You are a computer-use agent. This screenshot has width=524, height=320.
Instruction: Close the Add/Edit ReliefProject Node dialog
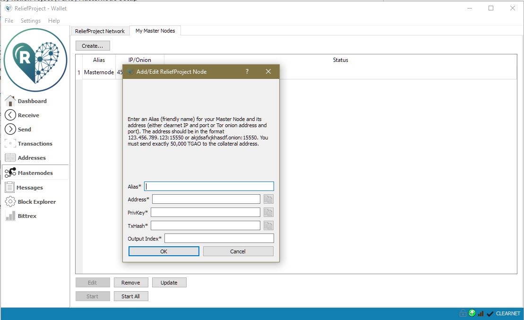pos(268,72)
